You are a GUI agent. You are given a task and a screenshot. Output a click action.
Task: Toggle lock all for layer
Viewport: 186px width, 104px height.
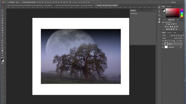click(174, 41)
